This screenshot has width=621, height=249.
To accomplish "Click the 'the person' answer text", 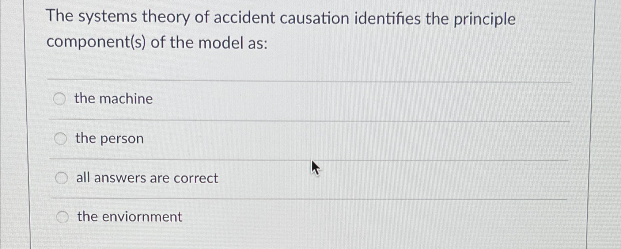I will (108, 138).
